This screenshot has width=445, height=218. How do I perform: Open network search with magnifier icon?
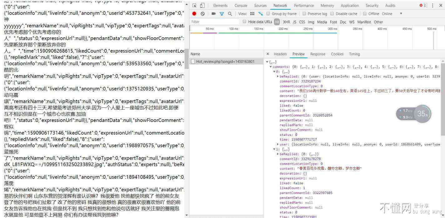tap(230, 14)
